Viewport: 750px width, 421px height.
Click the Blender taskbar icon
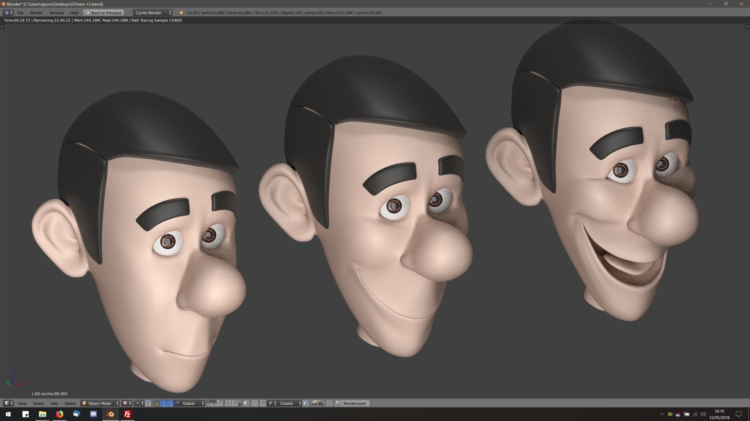[111, 414]
